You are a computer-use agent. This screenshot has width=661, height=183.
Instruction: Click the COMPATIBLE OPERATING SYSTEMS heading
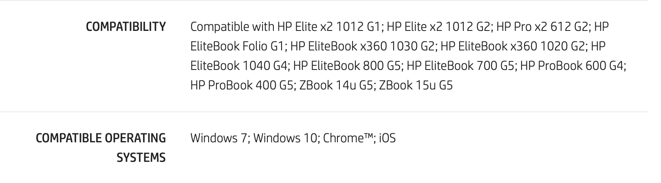pos(101,148)
